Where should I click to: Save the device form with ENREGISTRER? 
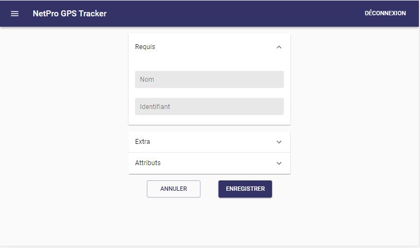(245, 189)
